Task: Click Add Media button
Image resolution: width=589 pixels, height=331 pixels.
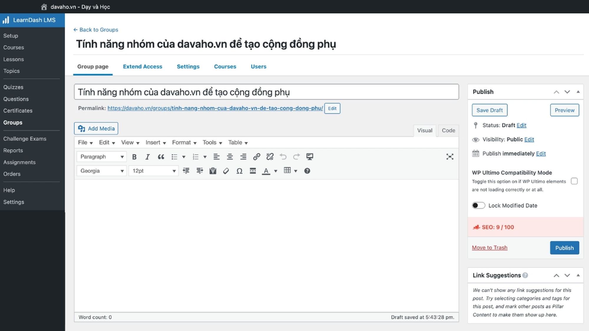Action: click(x=96, y=129)
